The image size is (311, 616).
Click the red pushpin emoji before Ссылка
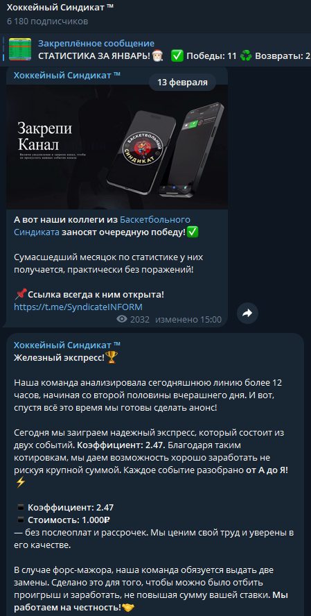[x=20, y=294]
